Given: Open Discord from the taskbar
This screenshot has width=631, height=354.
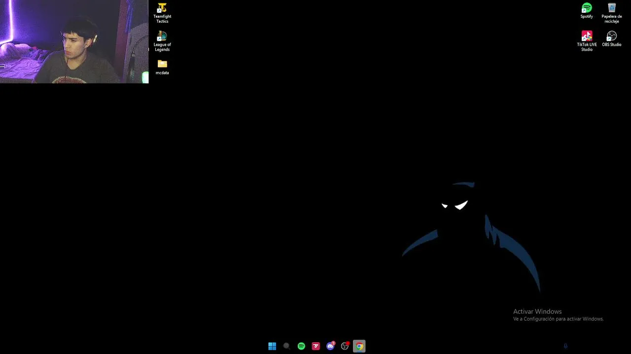Looking at the screenshot, I should [330, 346].
